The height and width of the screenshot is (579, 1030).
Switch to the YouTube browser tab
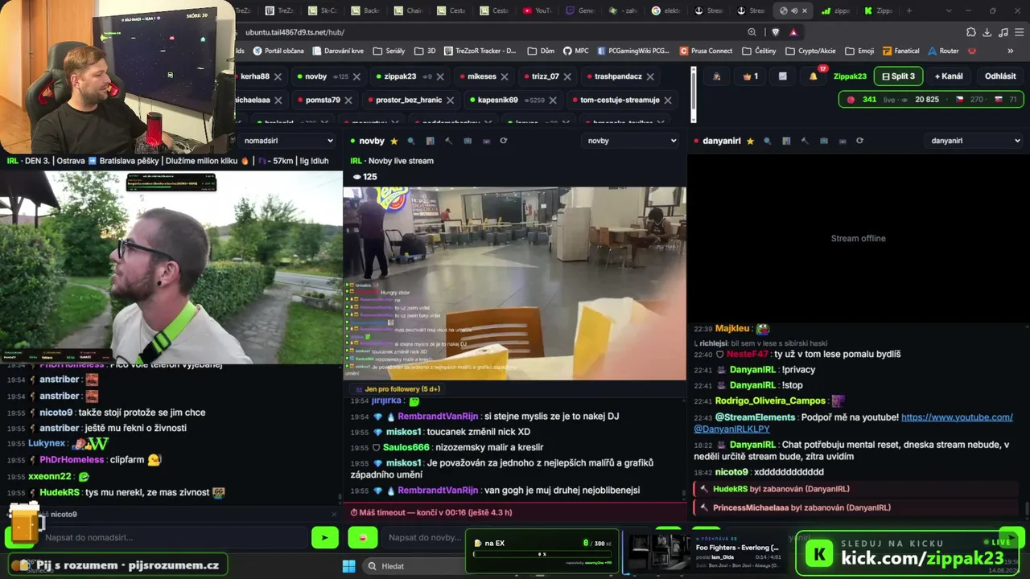(x=537, y=10)
